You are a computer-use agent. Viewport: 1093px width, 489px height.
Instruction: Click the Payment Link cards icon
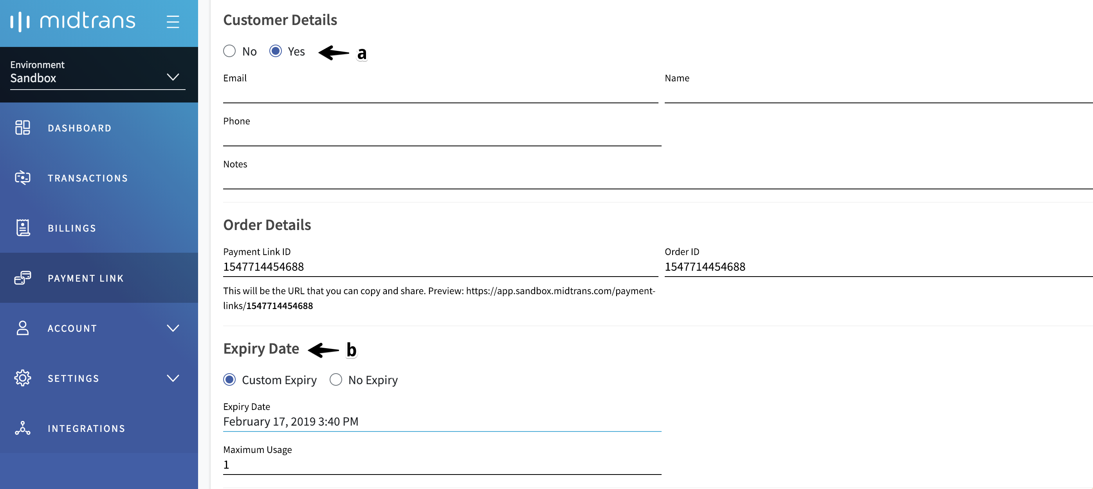(22, 278)
